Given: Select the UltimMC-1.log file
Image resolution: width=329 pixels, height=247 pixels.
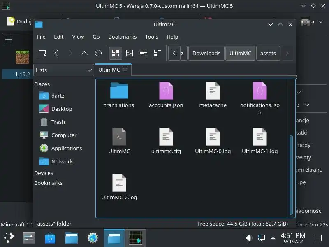Looking at the screenshot, I should click(260, 141).
